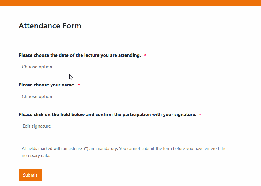
Task: Click the lecture date question label
Action: [80, 55]
